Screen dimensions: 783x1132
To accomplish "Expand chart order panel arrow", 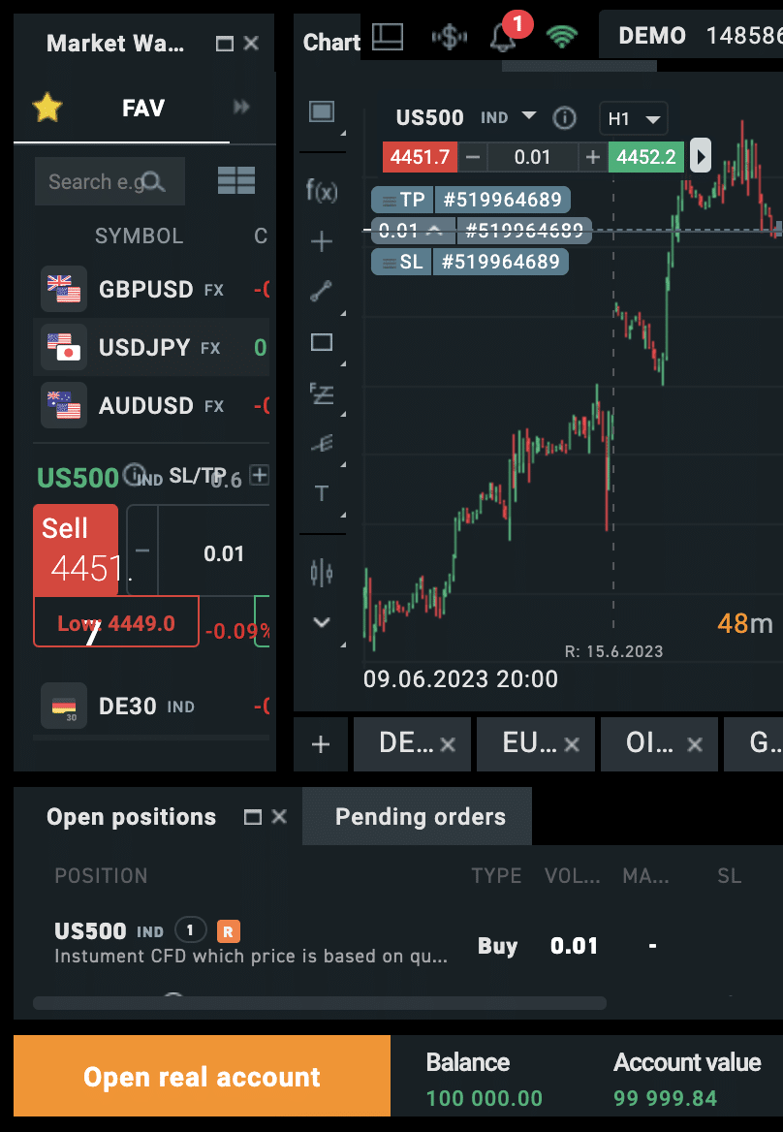I will pos(701,156).
